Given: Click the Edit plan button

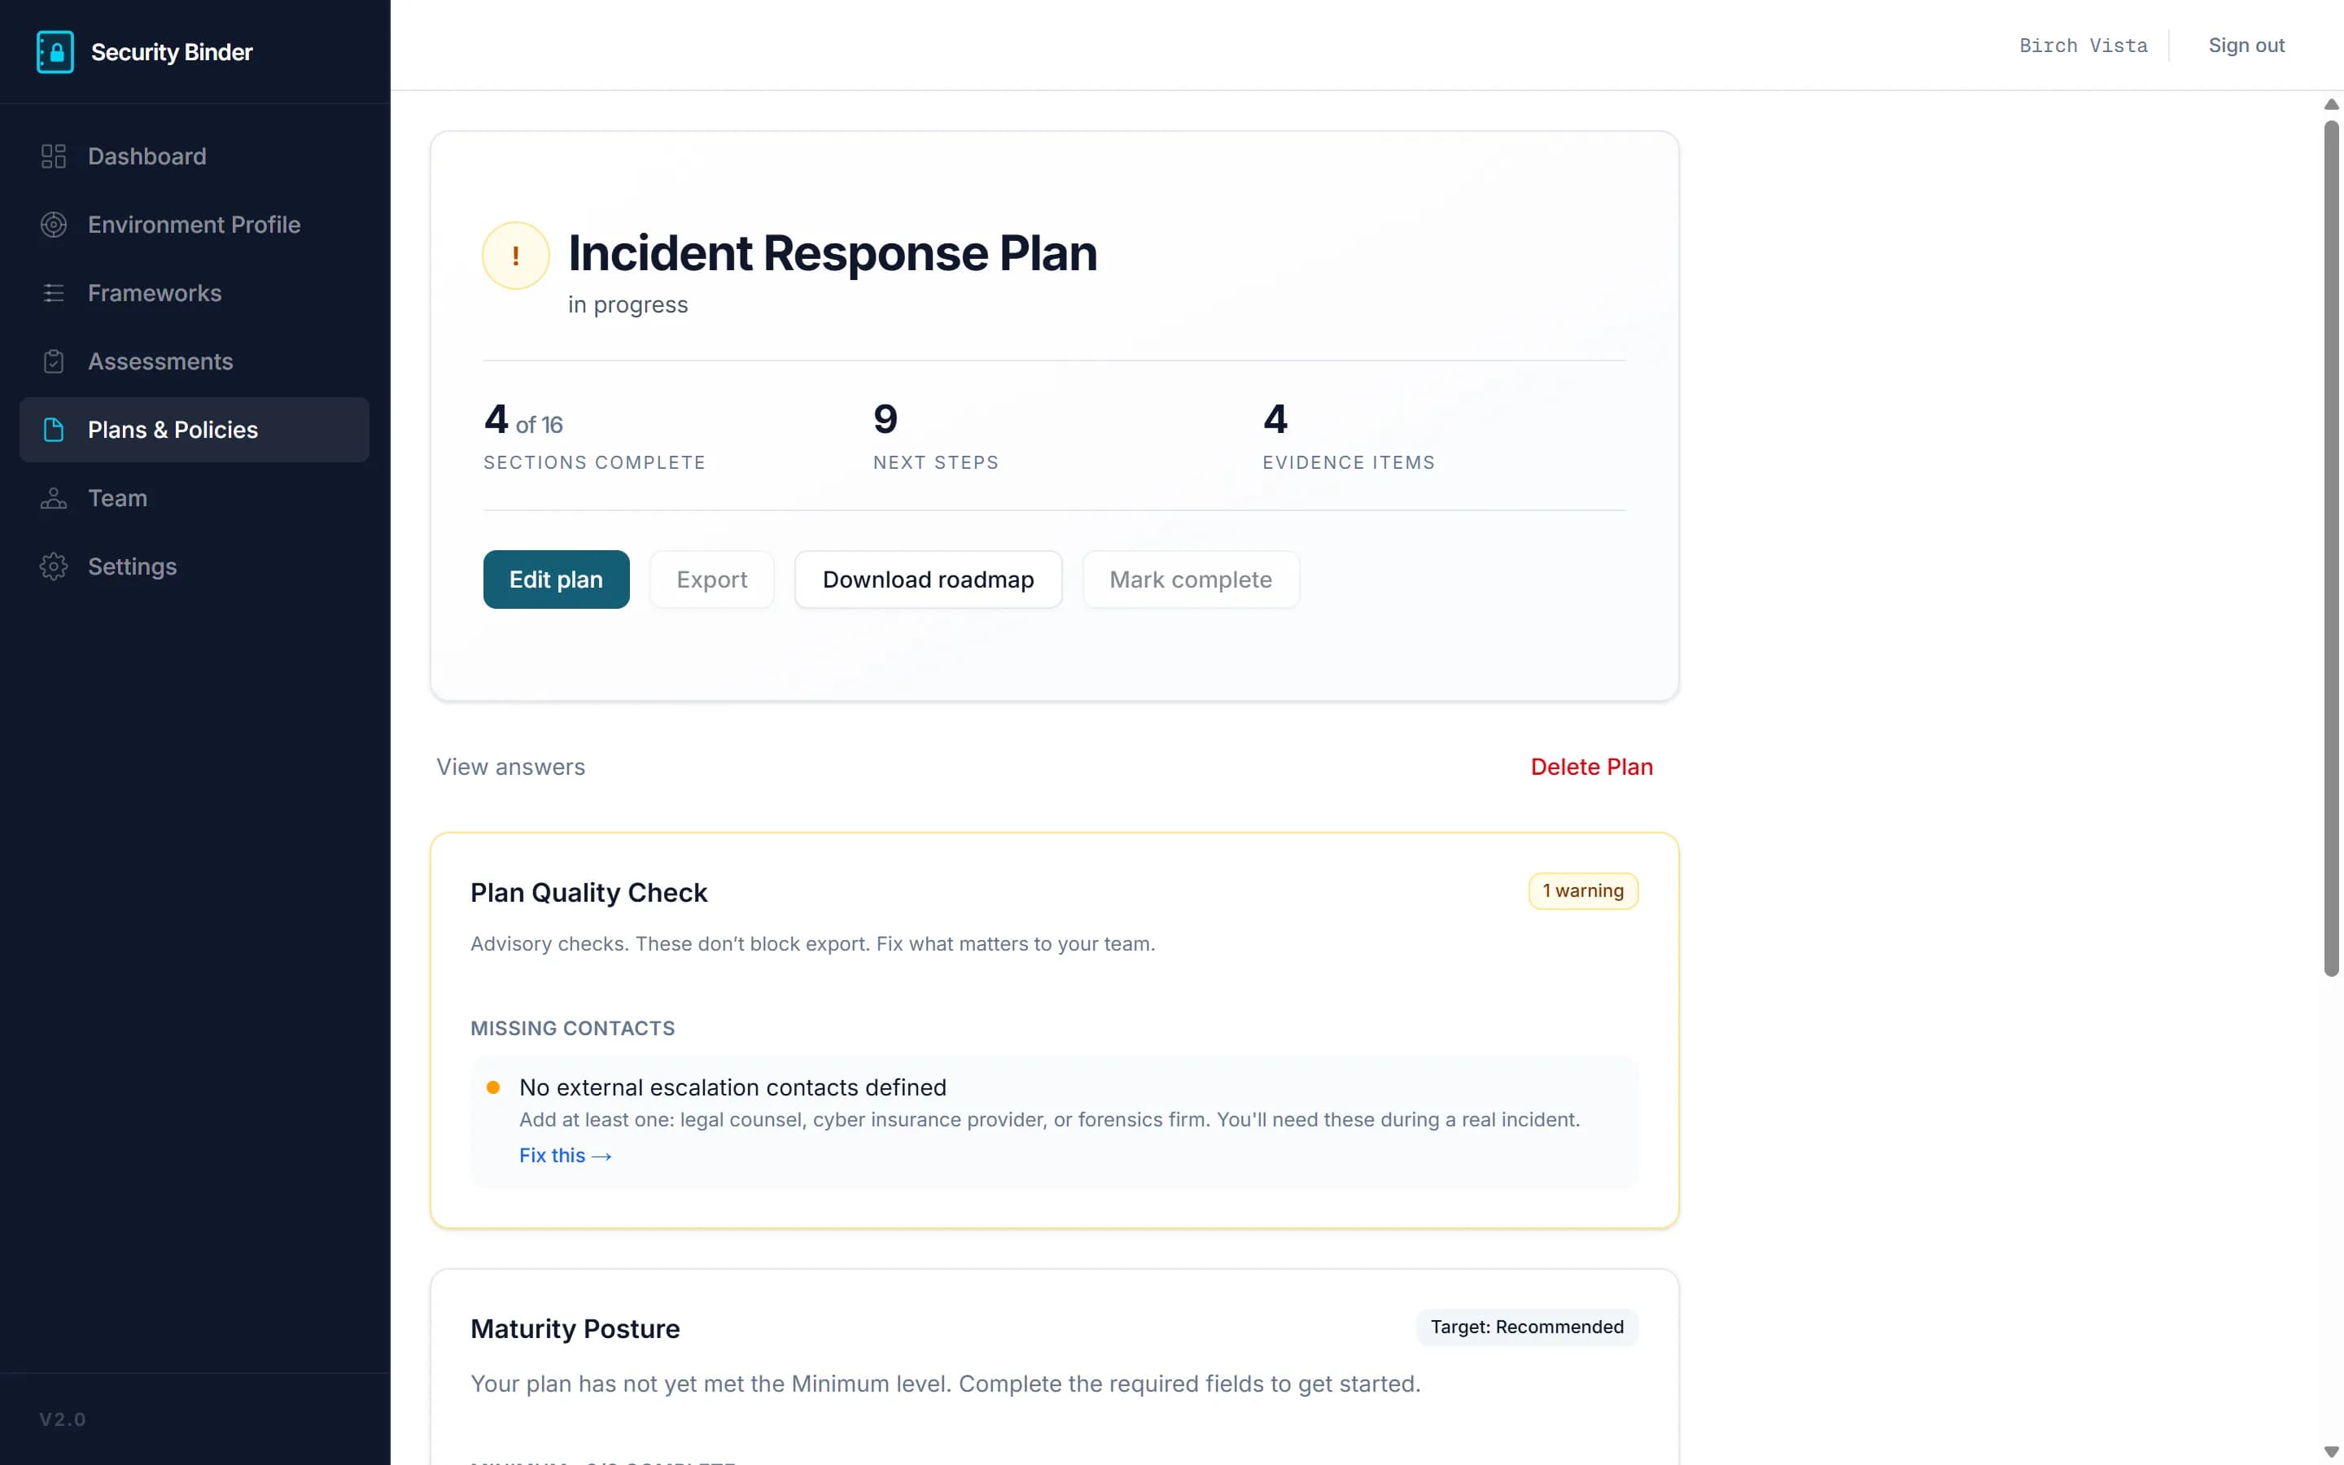Looking at the screenshot, I should pyautogui.click(x=556, y=579).
